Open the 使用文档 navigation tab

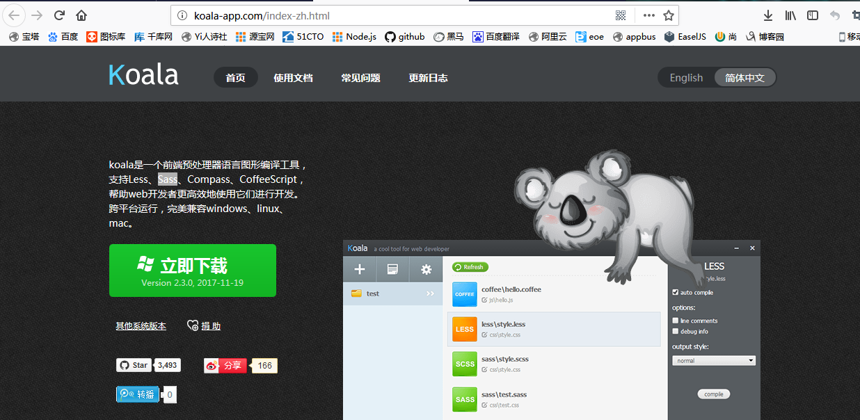pyautogui.click(x=293, y=78)
